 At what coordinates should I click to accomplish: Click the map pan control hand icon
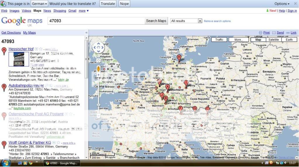(98, 47)
